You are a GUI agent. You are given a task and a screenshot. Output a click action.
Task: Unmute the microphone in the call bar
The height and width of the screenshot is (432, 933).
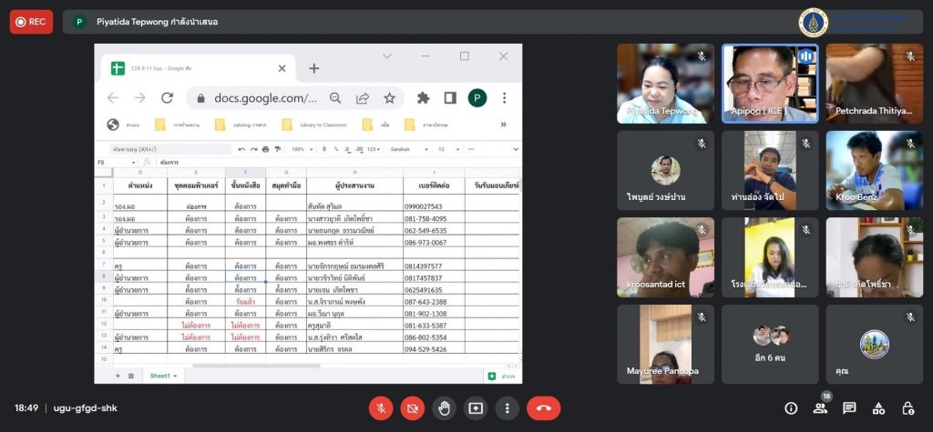(381, 408)
